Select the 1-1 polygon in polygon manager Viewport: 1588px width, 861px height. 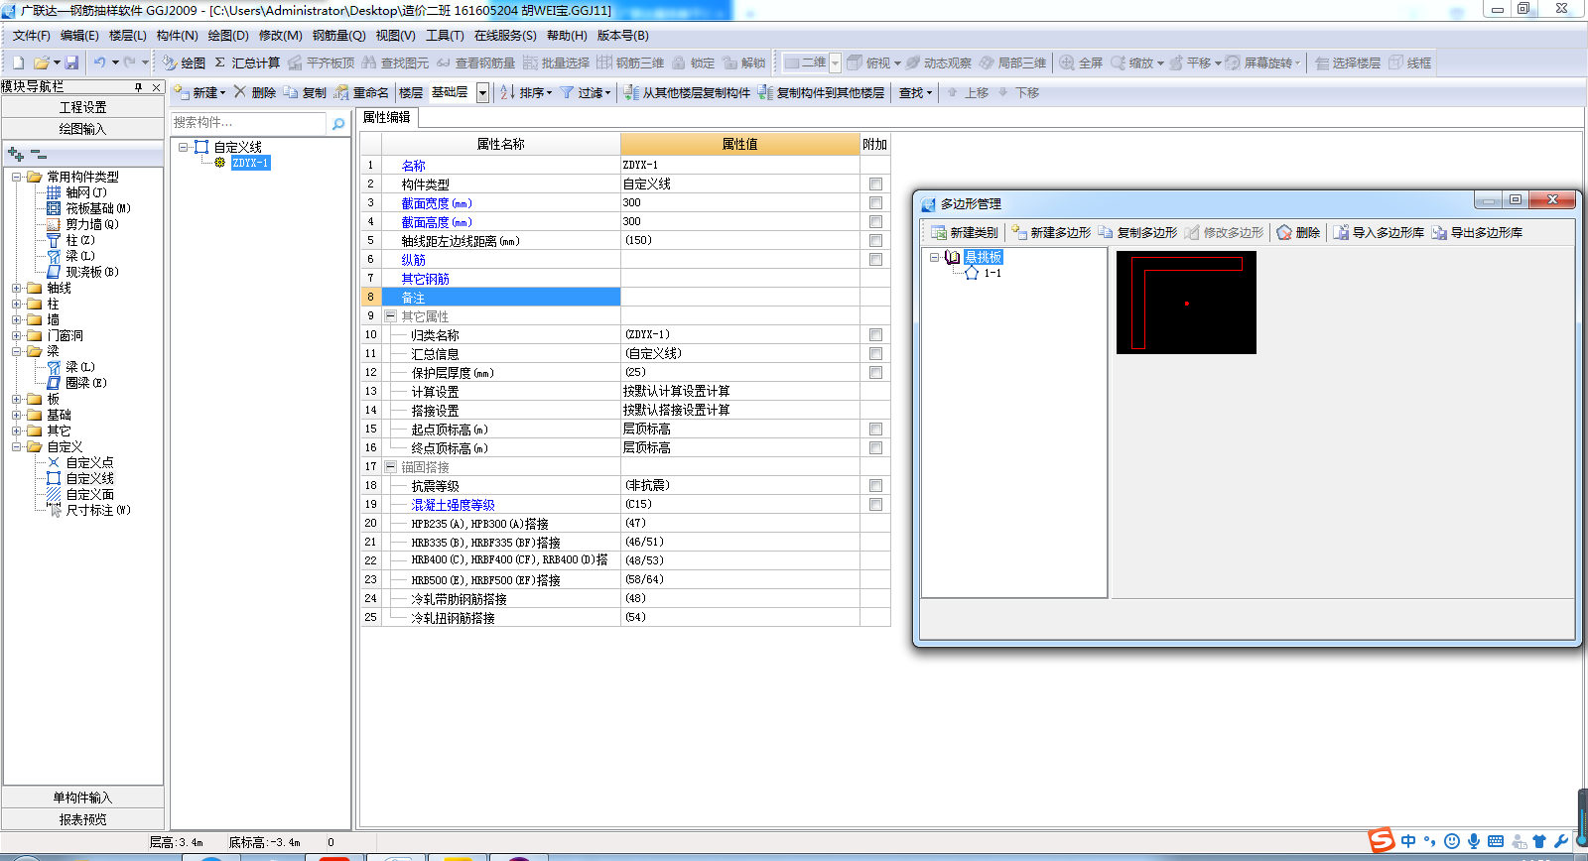(x=992, y=273)
